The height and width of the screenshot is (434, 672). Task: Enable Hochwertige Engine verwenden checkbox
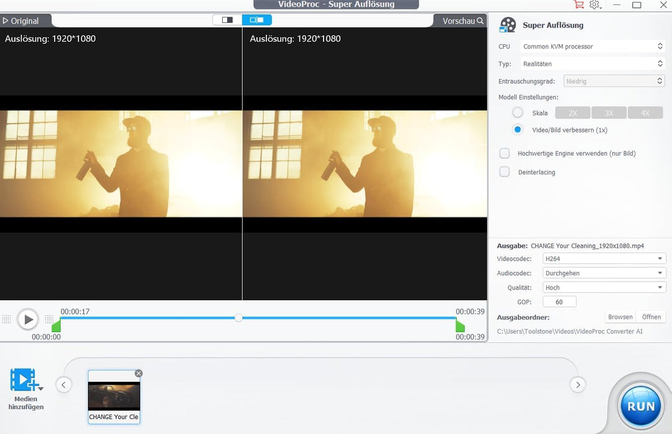pos(505,153)
